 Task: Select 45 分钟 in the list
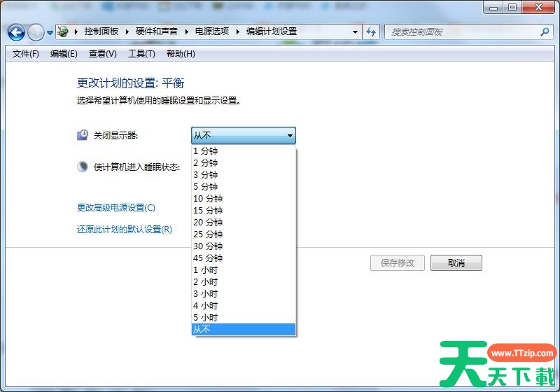[x=244, y=258]
